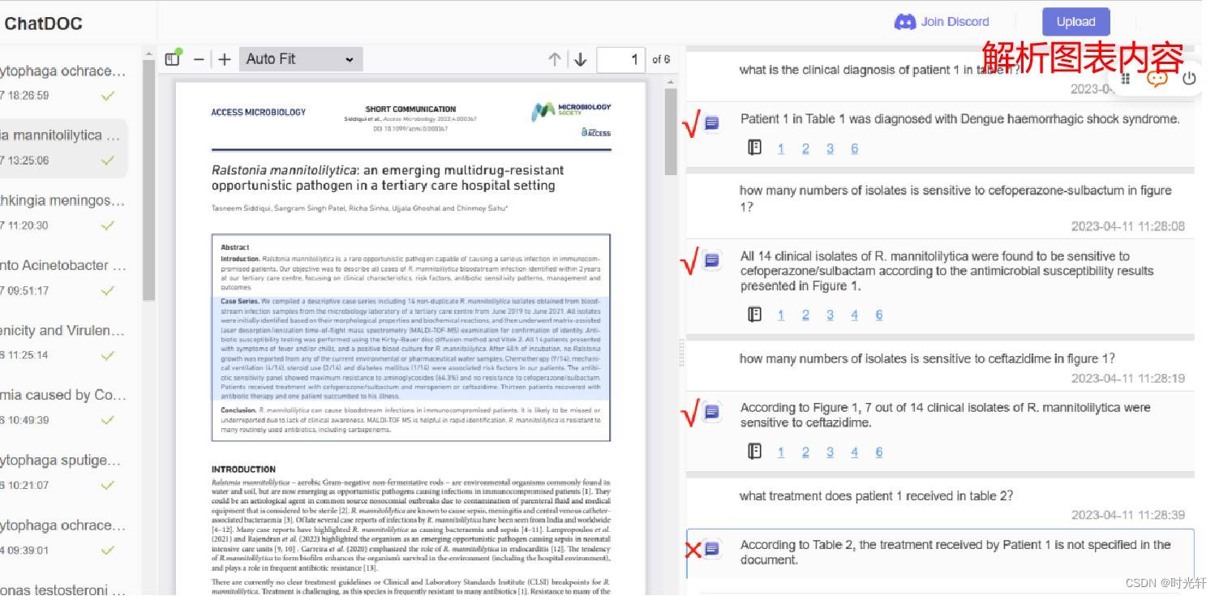Click timestamp 2023-04-11 11:28:08

click(1127, 226)
